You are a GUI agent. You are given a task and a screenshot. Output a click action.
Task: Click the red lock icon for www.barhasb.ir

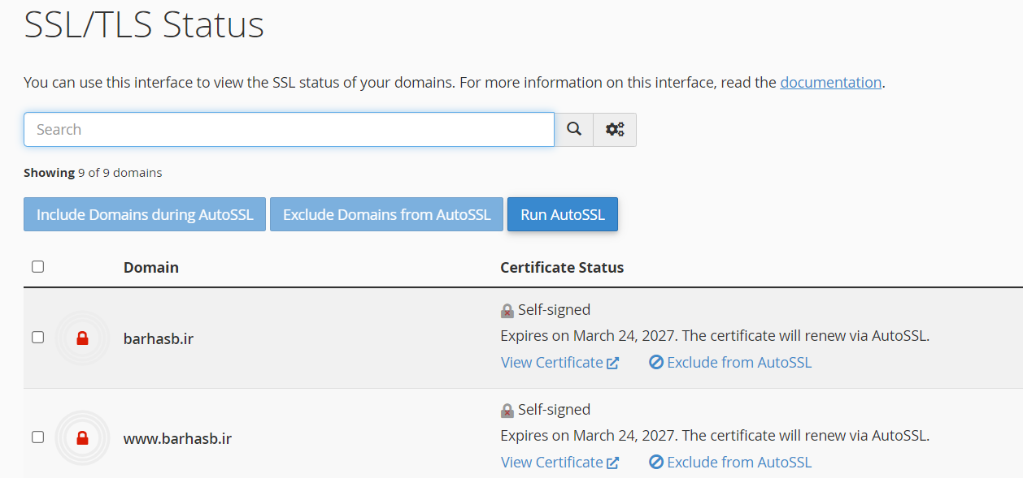click(x=82, y=438)
